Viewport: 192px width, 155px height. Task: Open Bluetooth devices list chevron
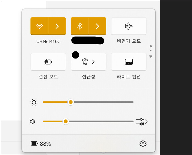[x=97, y=26]
